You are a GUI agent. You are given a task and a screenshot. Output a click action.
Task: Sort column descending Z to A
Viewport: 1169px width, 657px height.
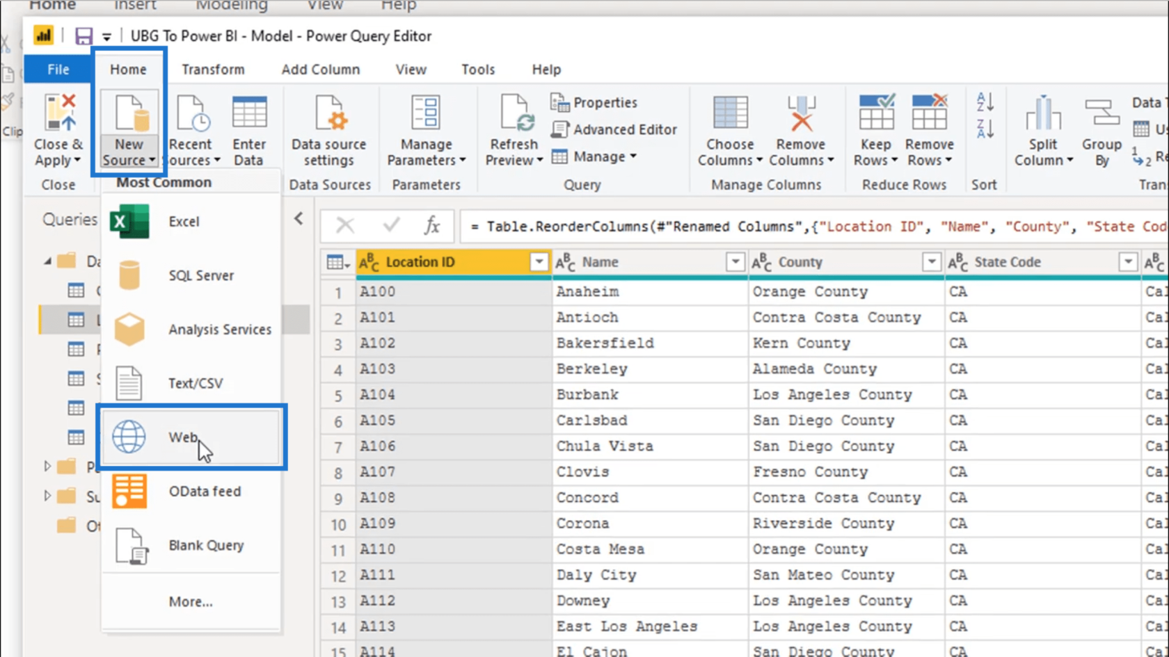pyautogui.click(x=985, y=129)
